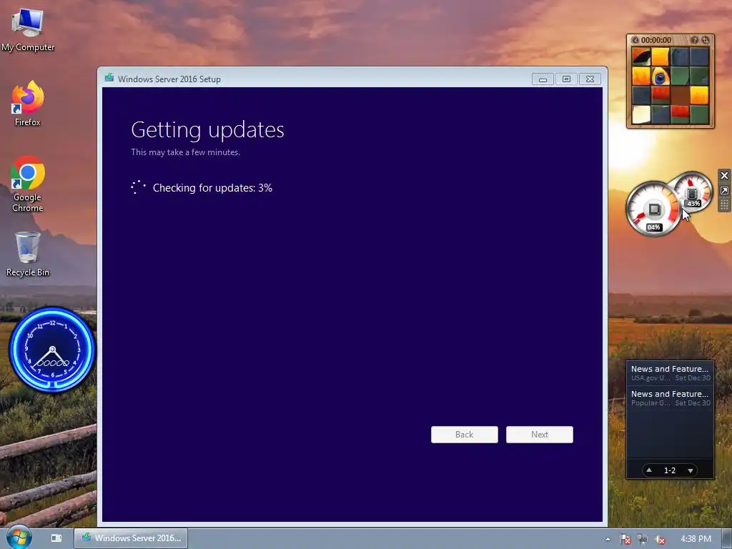Select the Windows Server 2016 taskbar button
The width and height of the screenshot is (732, 549).
pyautogui.click(x=131, y=538)
